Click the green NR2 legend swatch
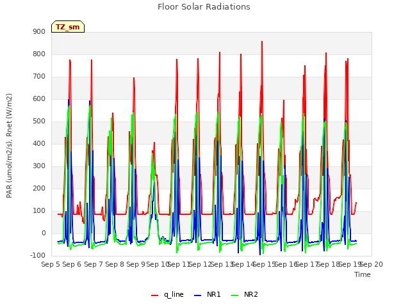Screen dimensions: 410x307 pos(235,295)
